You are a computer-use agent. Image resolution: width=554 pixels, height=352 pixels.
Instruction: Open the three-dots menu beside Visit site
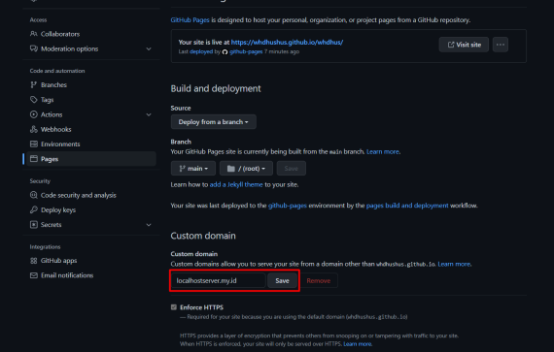tap(501, 45)
